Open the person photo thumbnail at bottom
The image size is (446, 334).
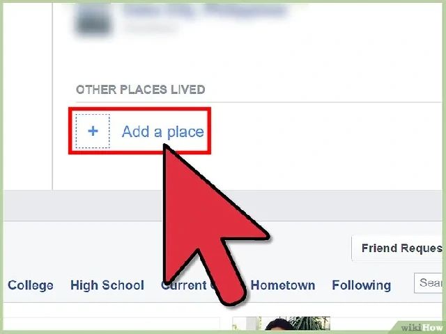click(294, 324)
